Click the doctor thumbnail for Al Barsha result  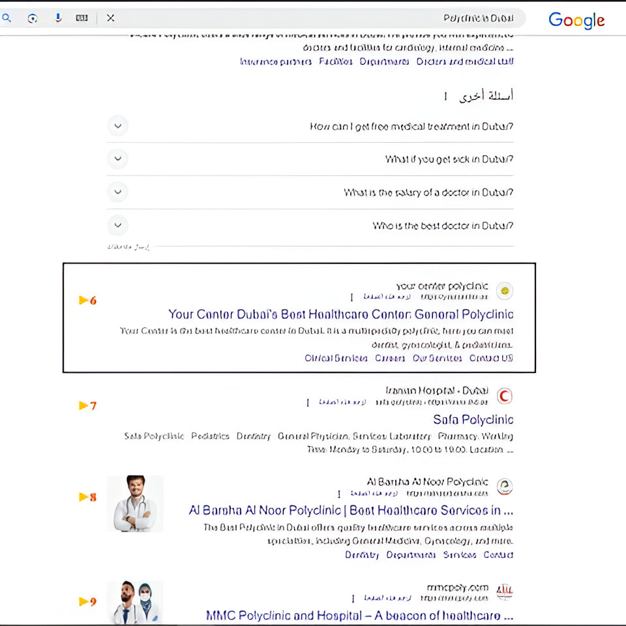pyautogui.click(x=136, y=503)
